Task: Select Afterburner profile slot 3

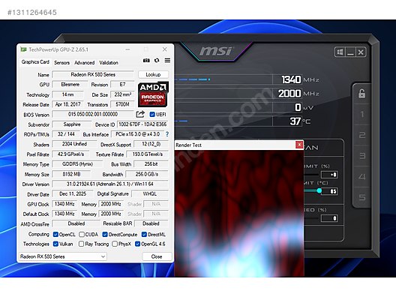Action: pos(362,155)
